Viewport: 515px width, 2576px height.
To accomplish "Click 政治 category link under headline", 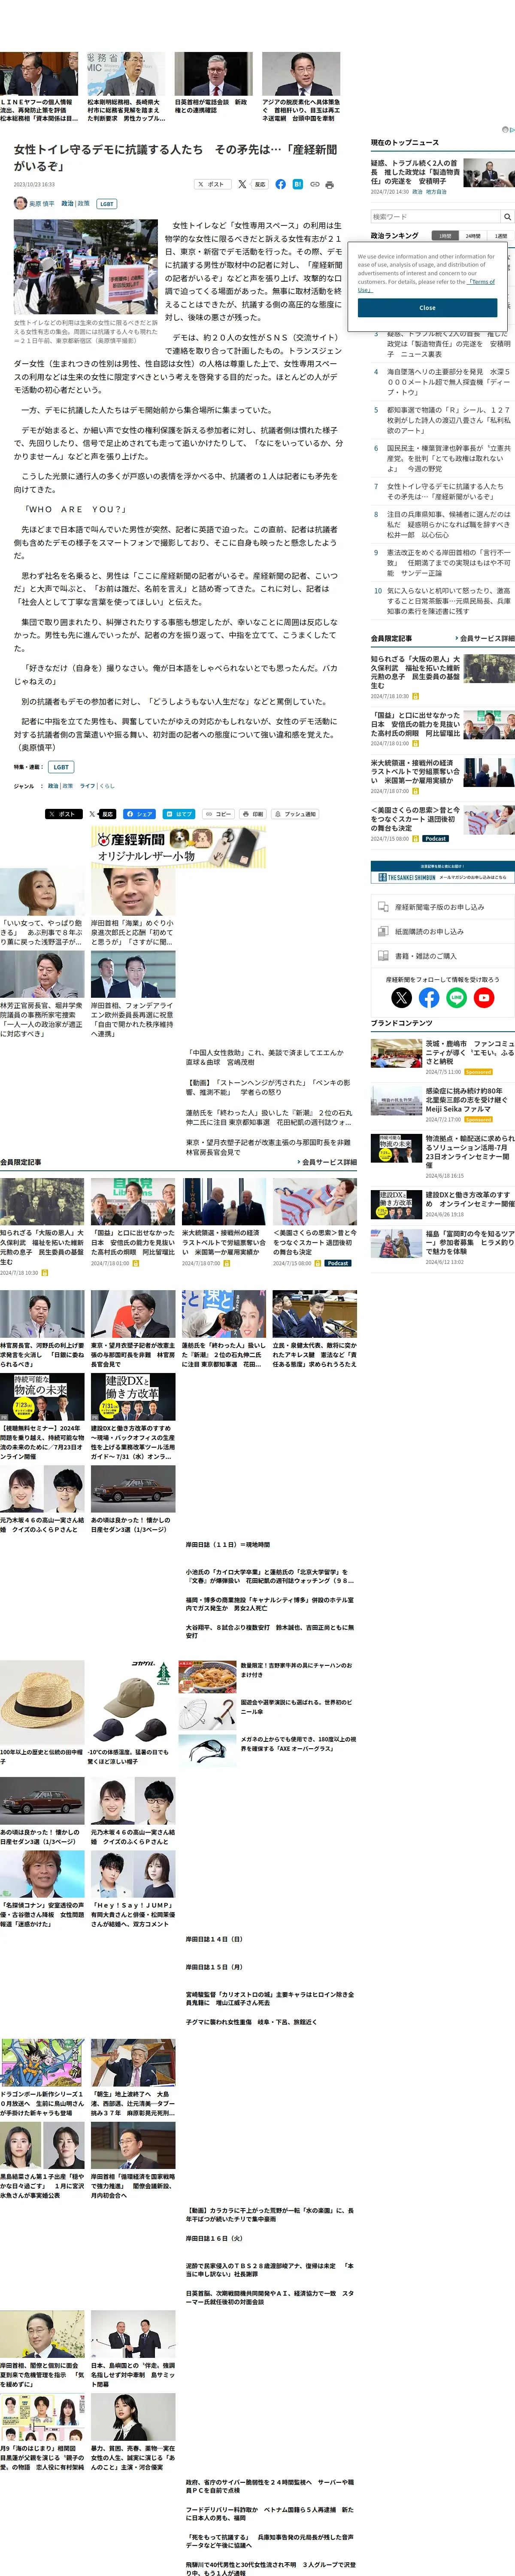I will [67, 204].
